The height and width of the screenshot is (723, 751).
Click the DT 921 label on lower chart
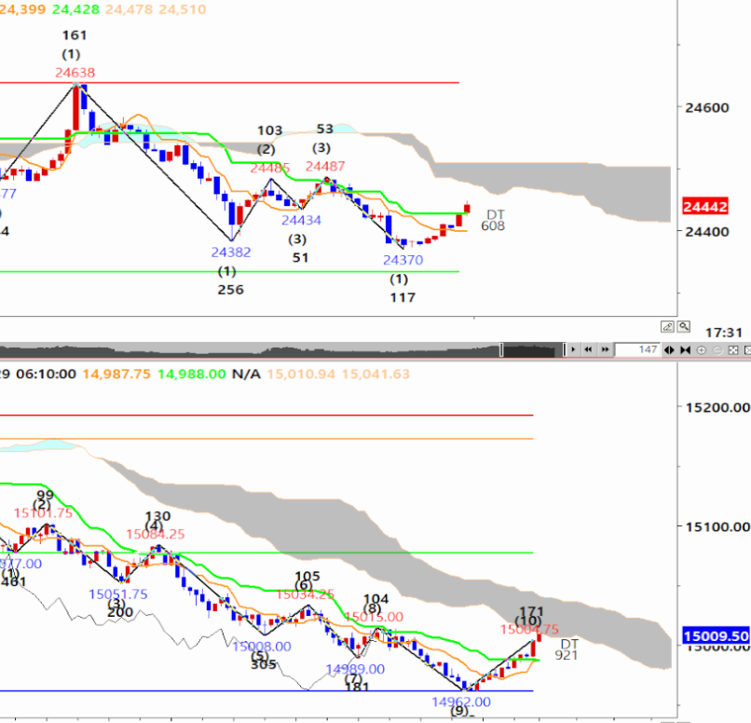567,649
